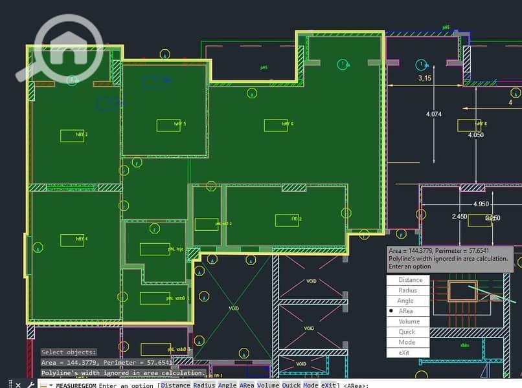Click Distance keyword in the command line
This screenshot has width=522, height=388.
(x=175, y=385)
